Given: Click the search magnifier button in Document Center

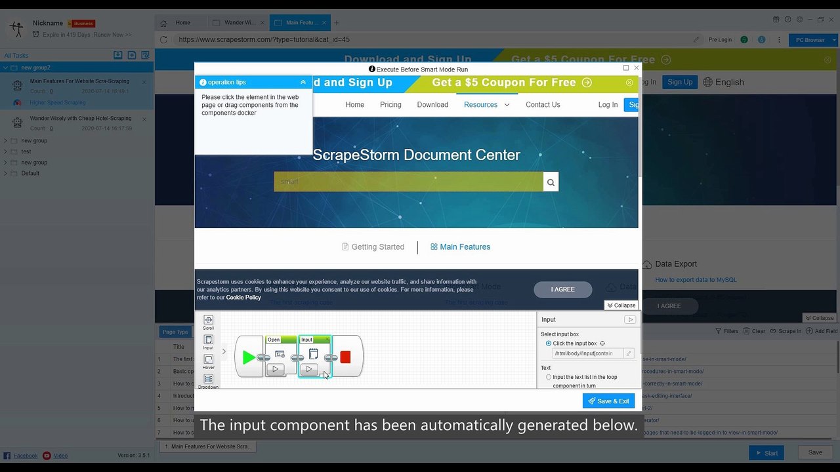Looking at the screenshot, I should tap(551, 182).
